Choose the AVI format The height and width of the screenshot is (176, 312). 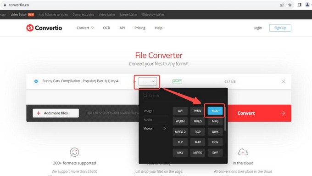[x=180, y=111]
